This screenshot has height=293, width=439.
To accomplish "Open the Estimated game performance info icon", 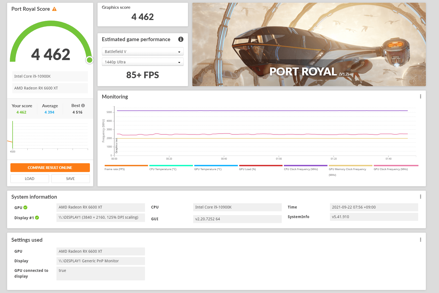I will click(x=181, y=39).
